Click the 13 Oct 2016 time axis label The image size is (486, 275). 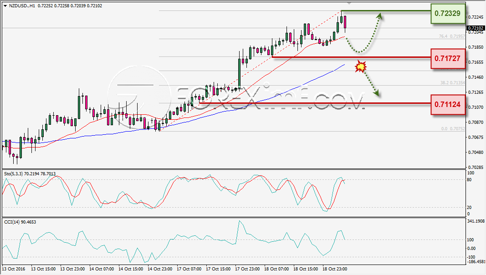coord(14,269)
